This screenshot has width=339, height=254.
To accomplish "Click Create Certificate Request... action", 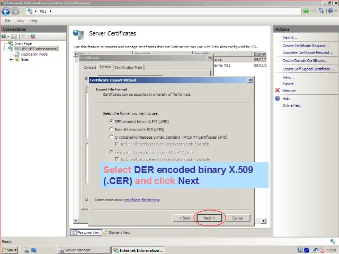I will point(306,46).
